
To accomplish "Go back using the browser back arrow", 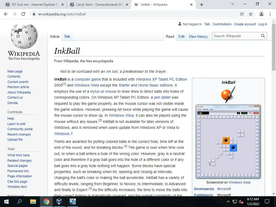I will tap(6, 14).
